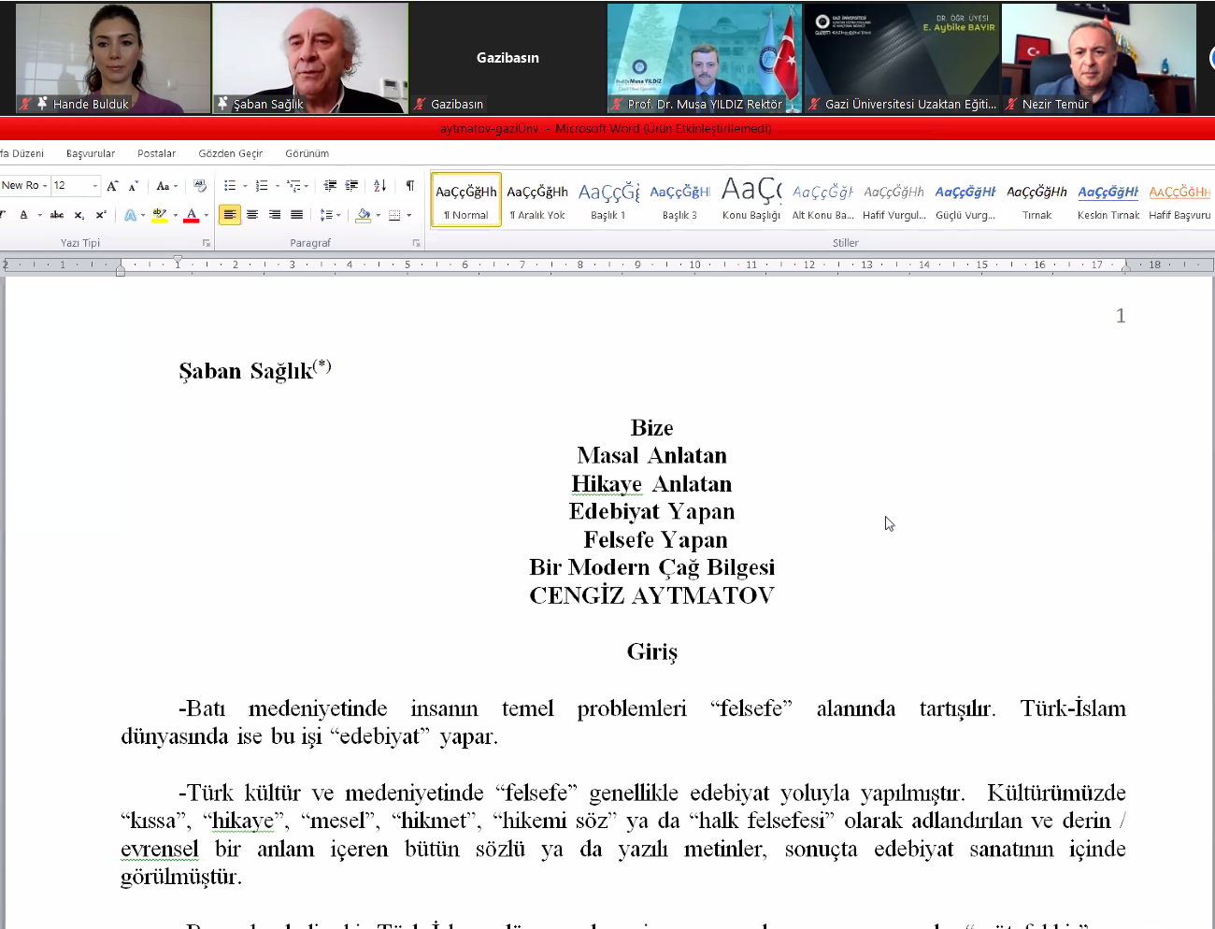Screen dimensions: 1215x929
Task: Click the shading paint bucket icon
Action: [364, 215]
